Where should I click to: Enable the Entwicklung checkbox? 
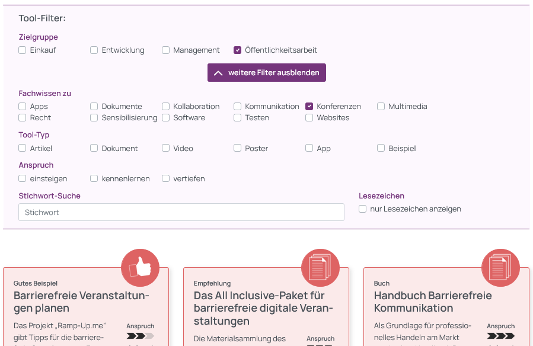coord(94,50)
